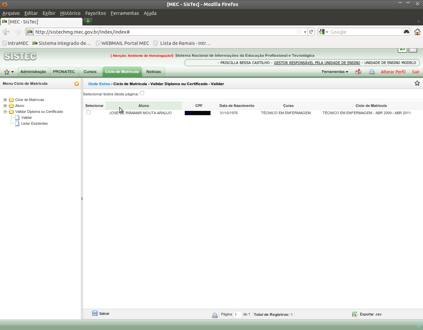The width and height of the screenshot is (423, 330).
Task: Open the Notícias tab
Action: tap(154, 72)
